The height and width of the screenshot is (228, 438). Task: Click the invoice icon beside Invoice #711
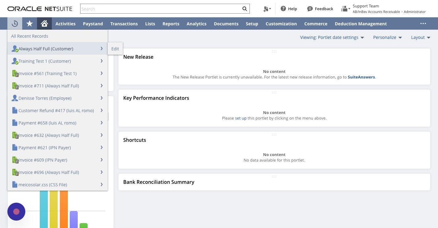[15, 86]
